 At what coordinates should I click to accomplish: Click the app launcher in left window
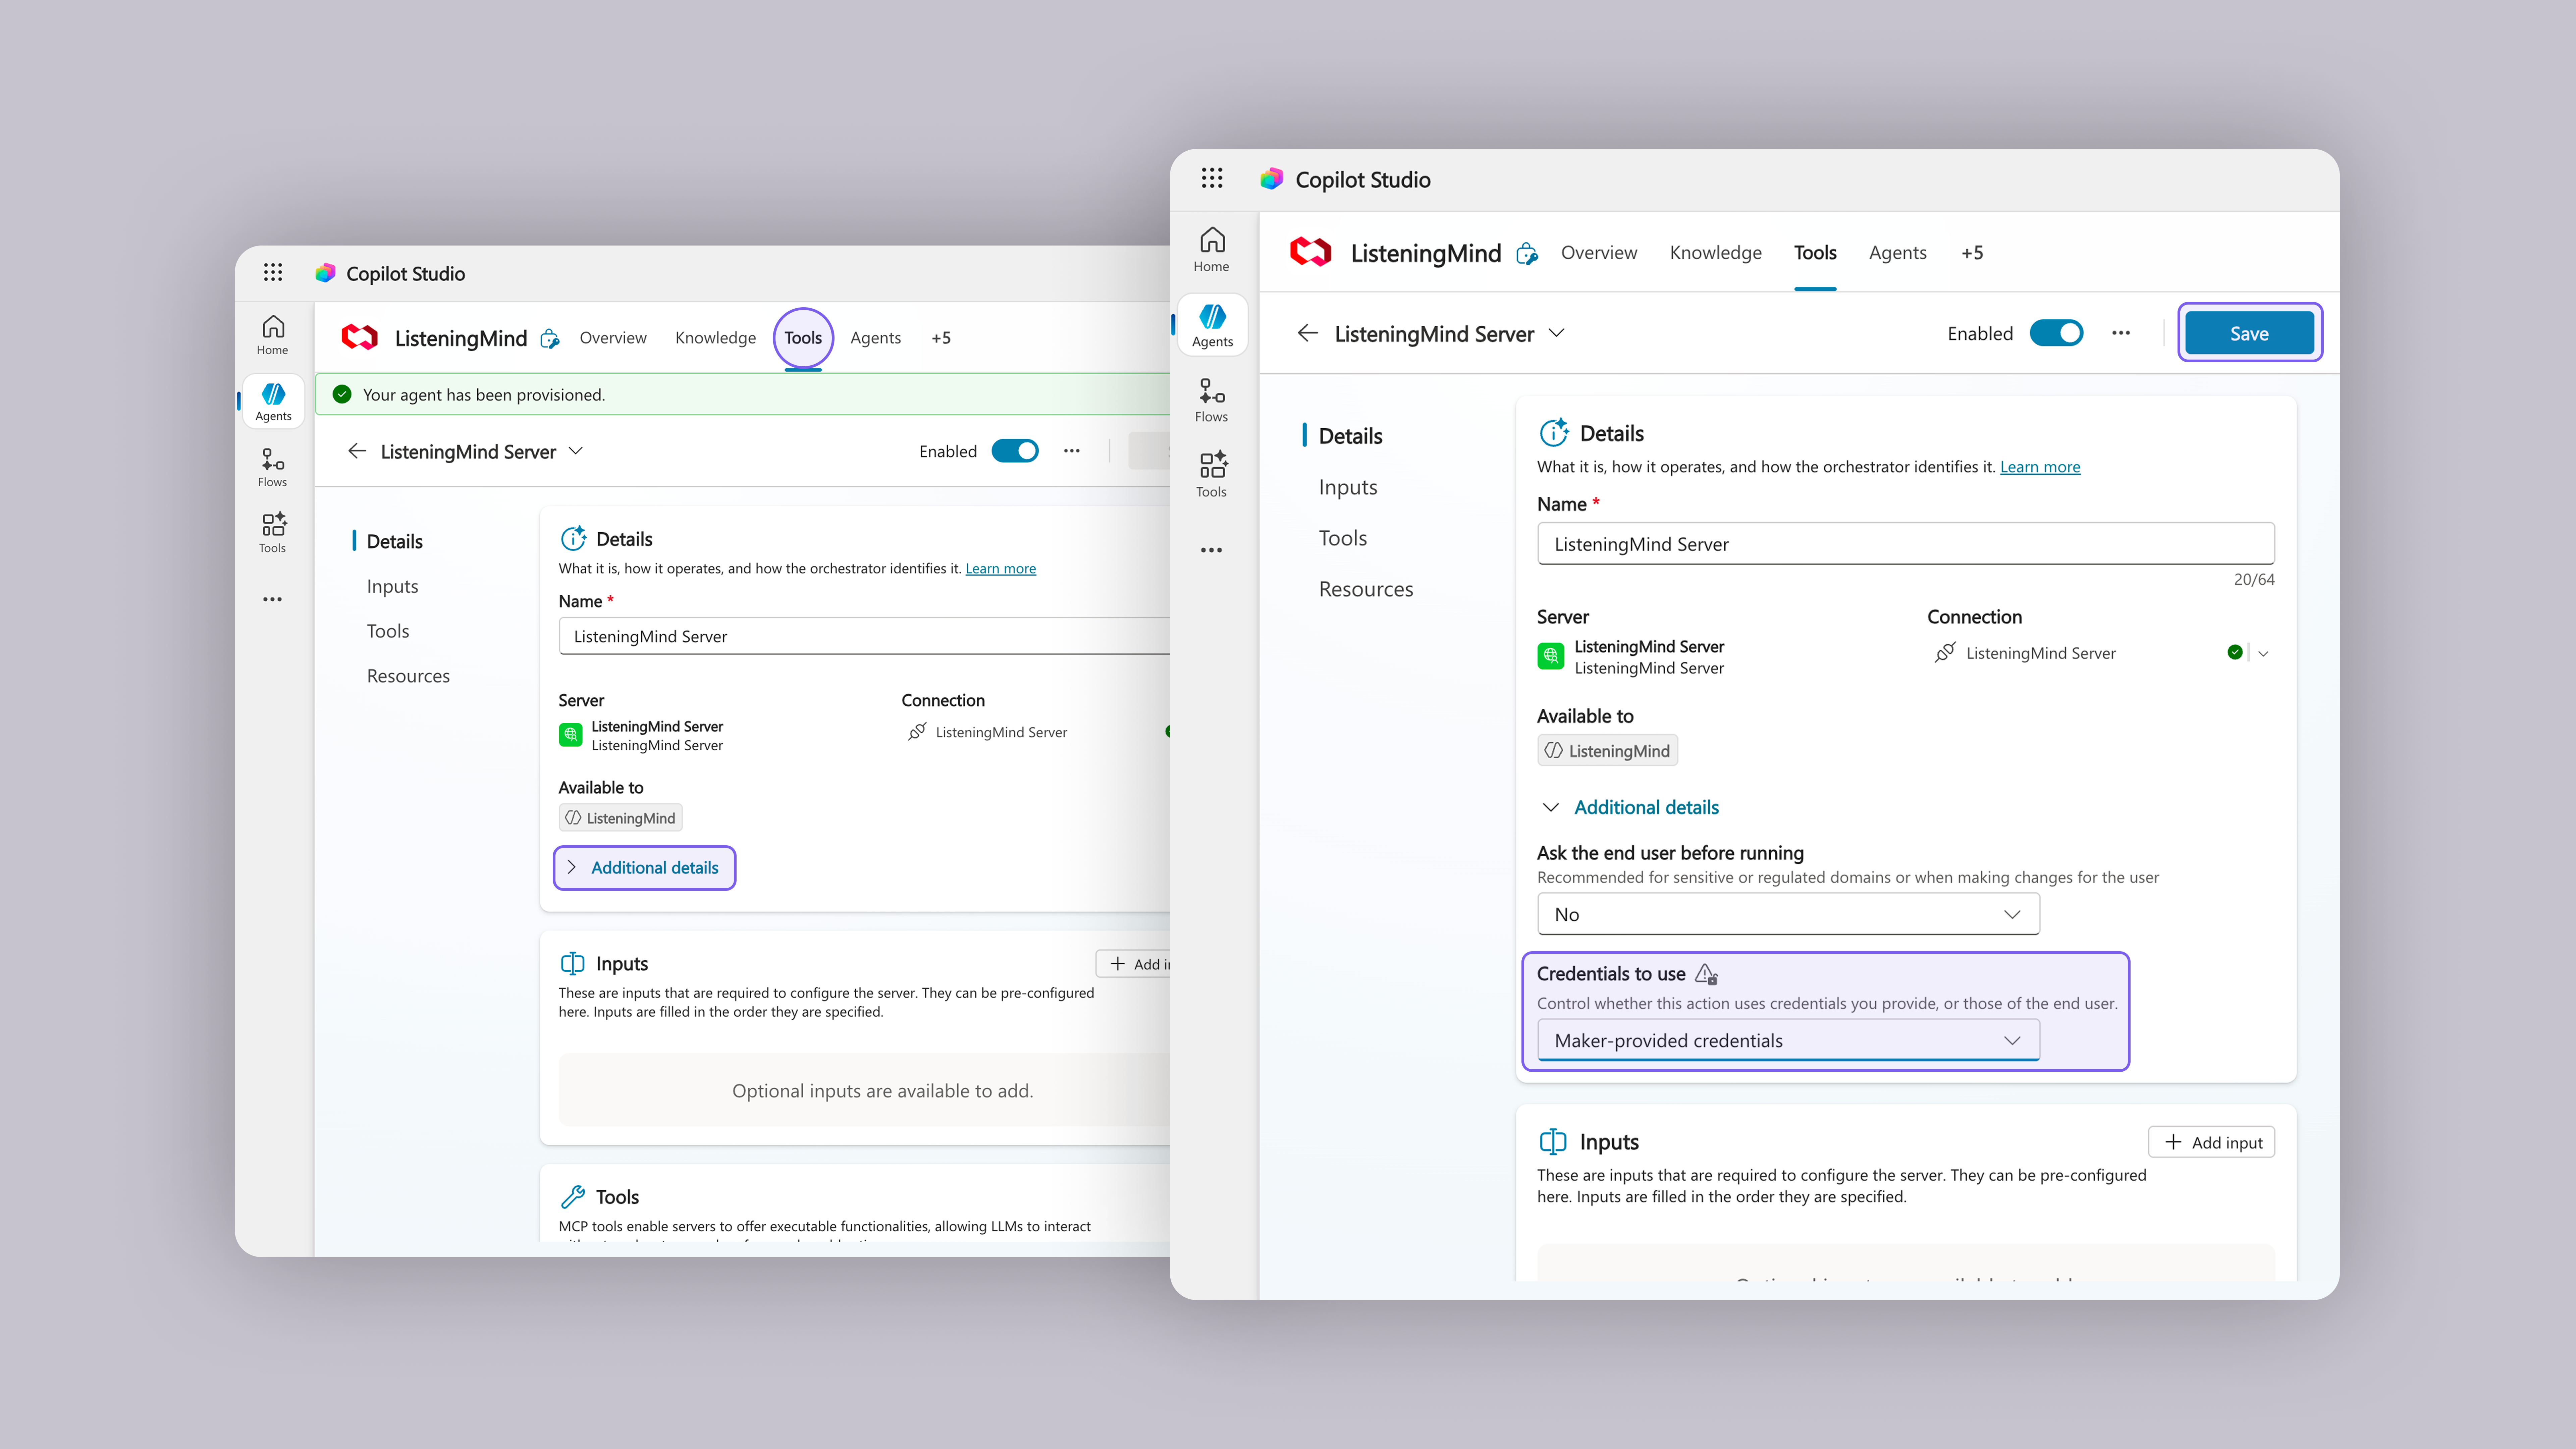(273, 272)
